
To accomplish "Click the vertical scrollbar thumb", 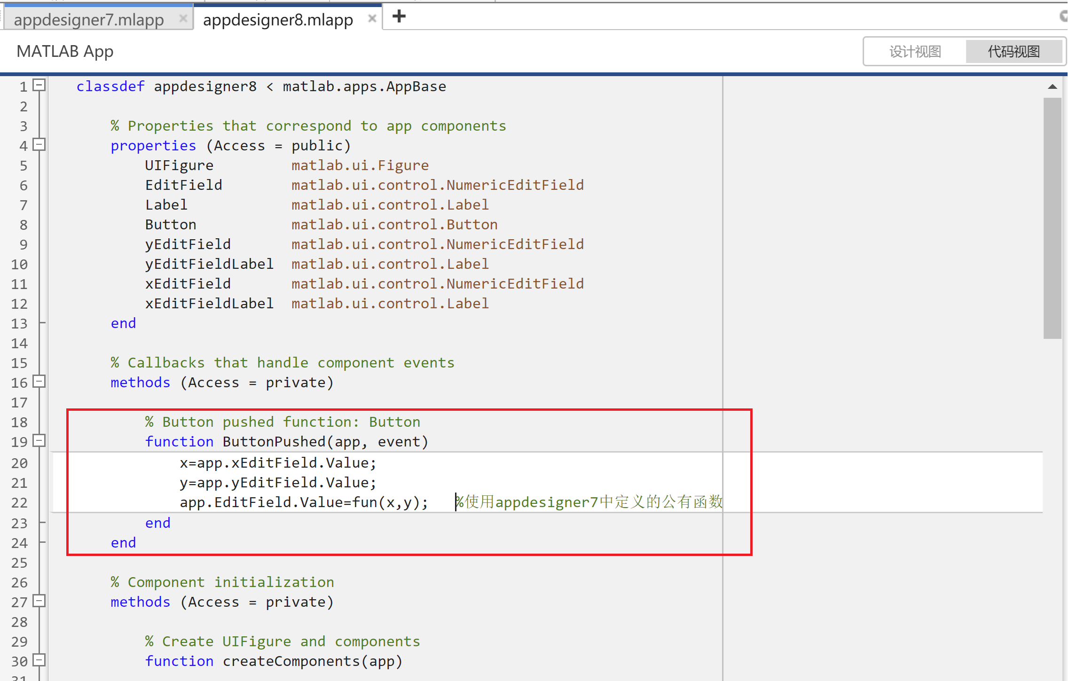I will tap(1052, 218).
